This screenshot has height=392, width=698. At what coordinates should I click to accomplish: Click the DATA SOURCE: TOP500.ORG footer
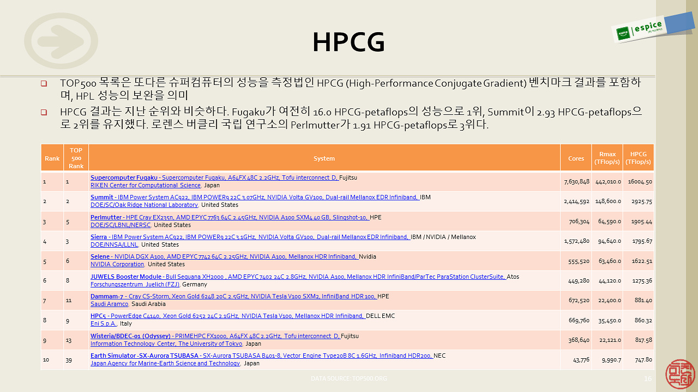point(349,378)
